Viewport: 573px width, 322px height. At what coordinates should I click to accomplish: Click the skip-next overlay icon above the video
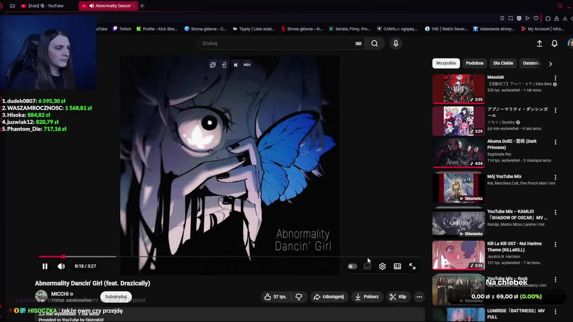tap(235, 65)
